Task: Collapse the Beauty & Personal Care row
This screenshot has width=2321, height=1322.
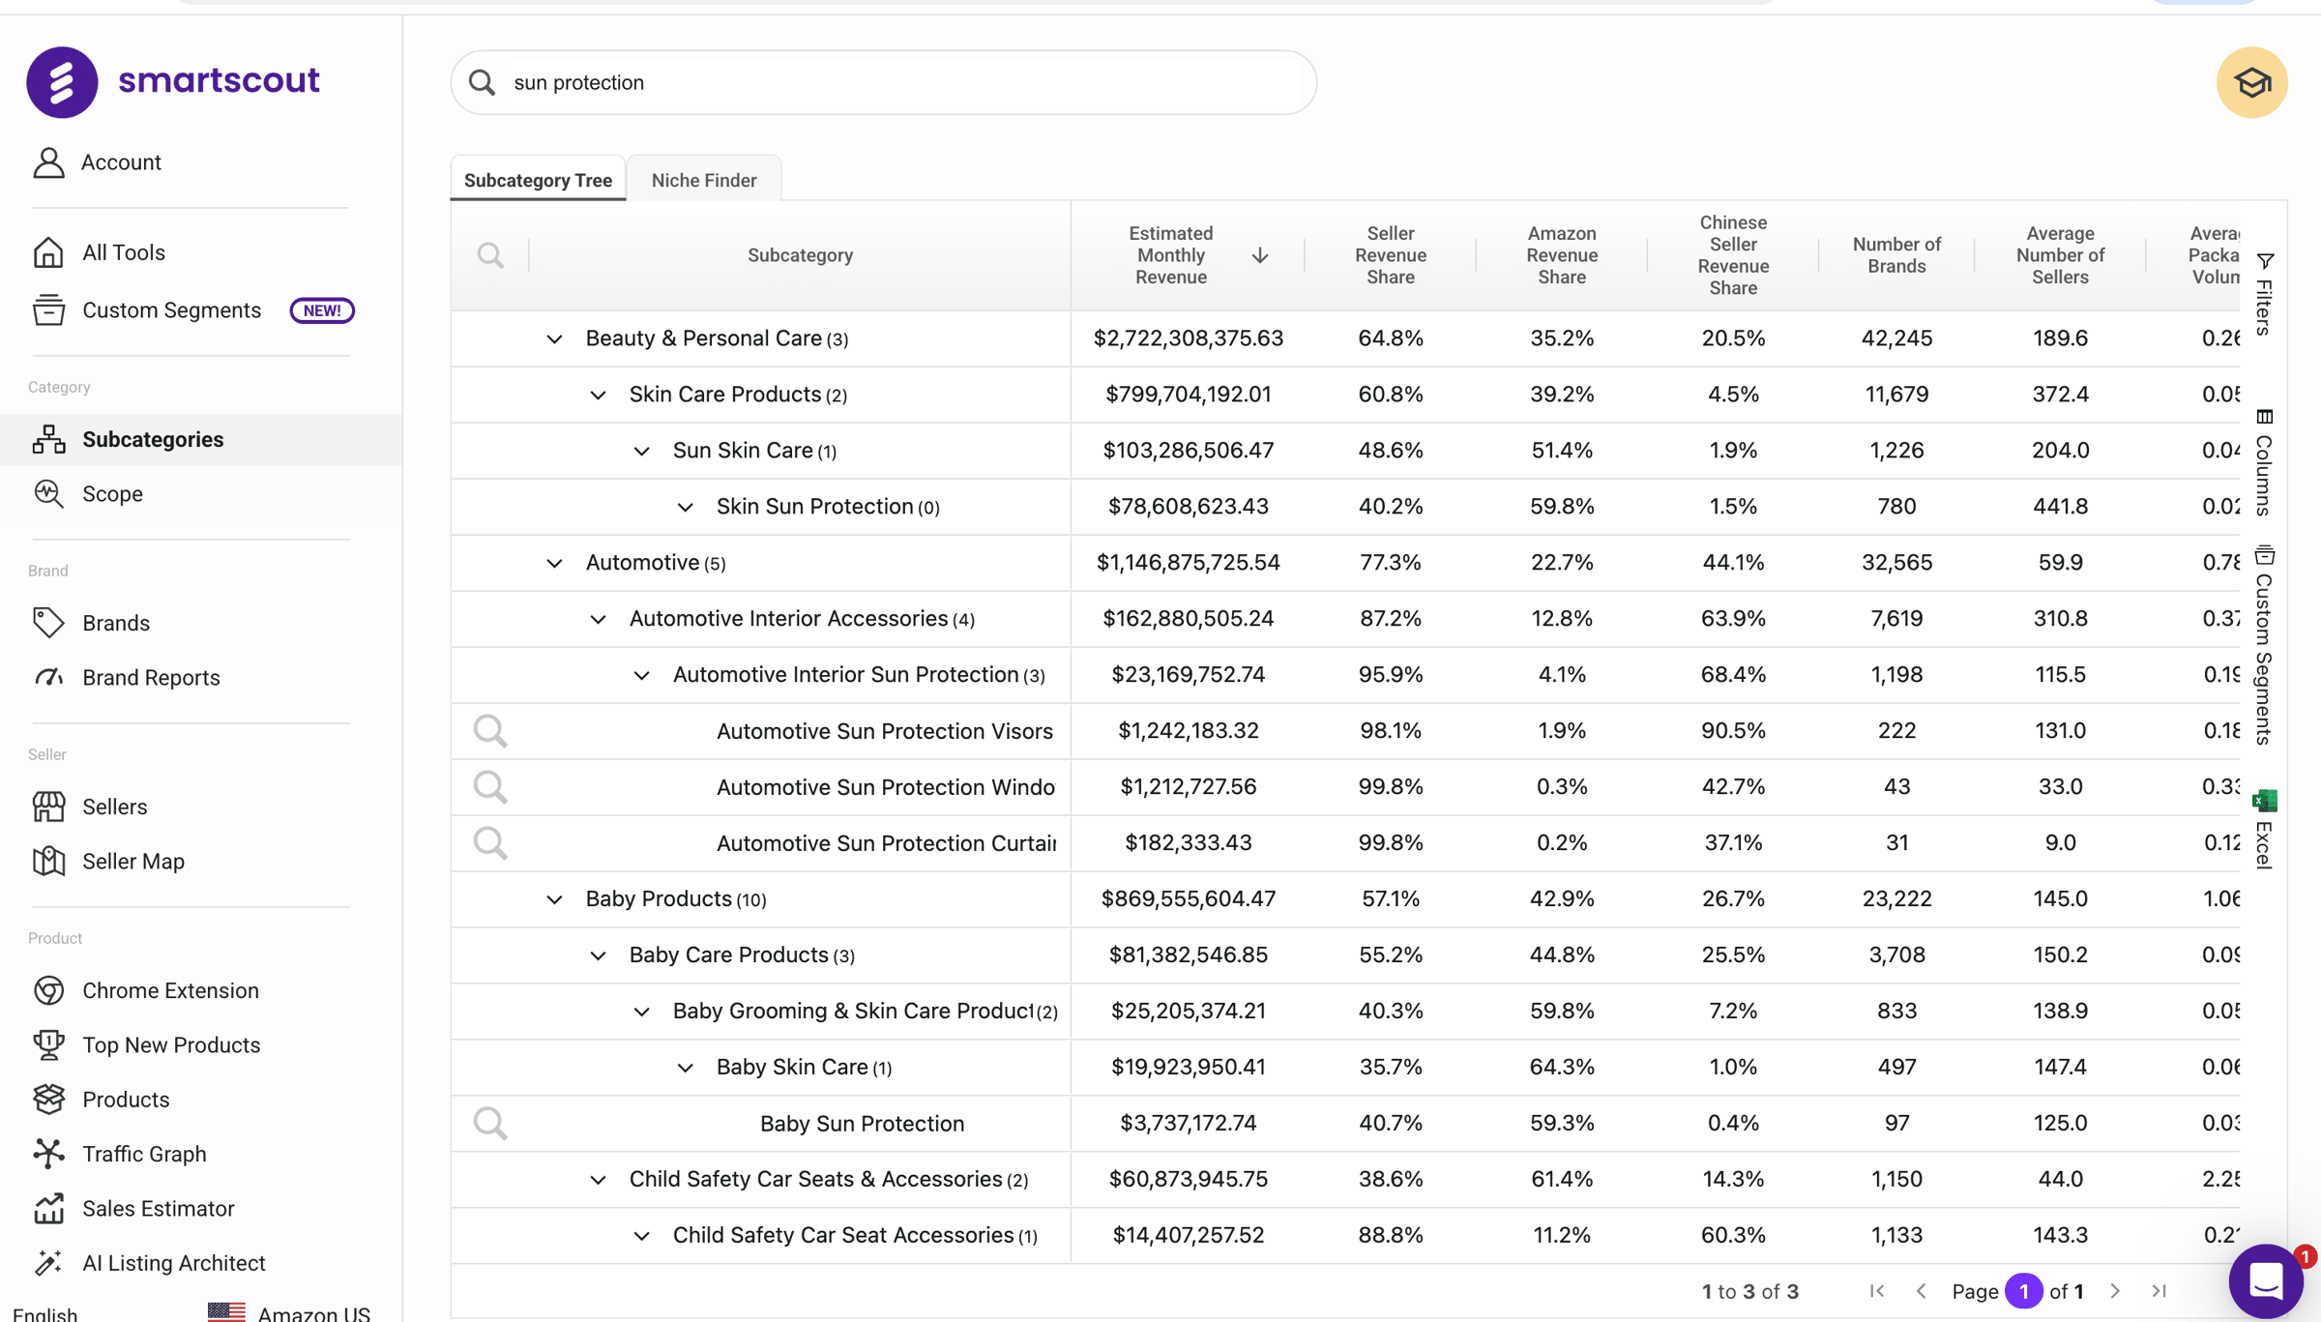Action: click(554, 338)
